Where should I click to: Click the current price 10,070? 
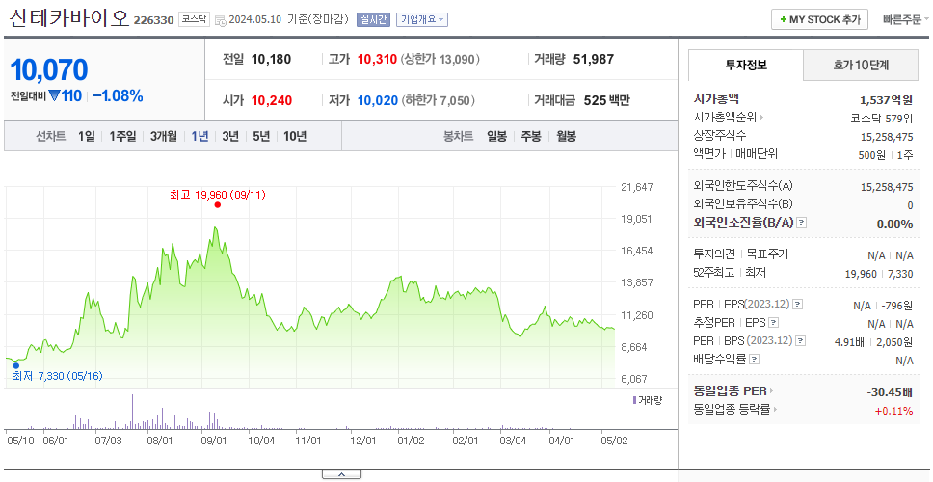coord(49,69)
